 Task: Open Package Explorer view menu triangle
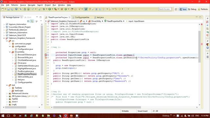pos(41,21)
